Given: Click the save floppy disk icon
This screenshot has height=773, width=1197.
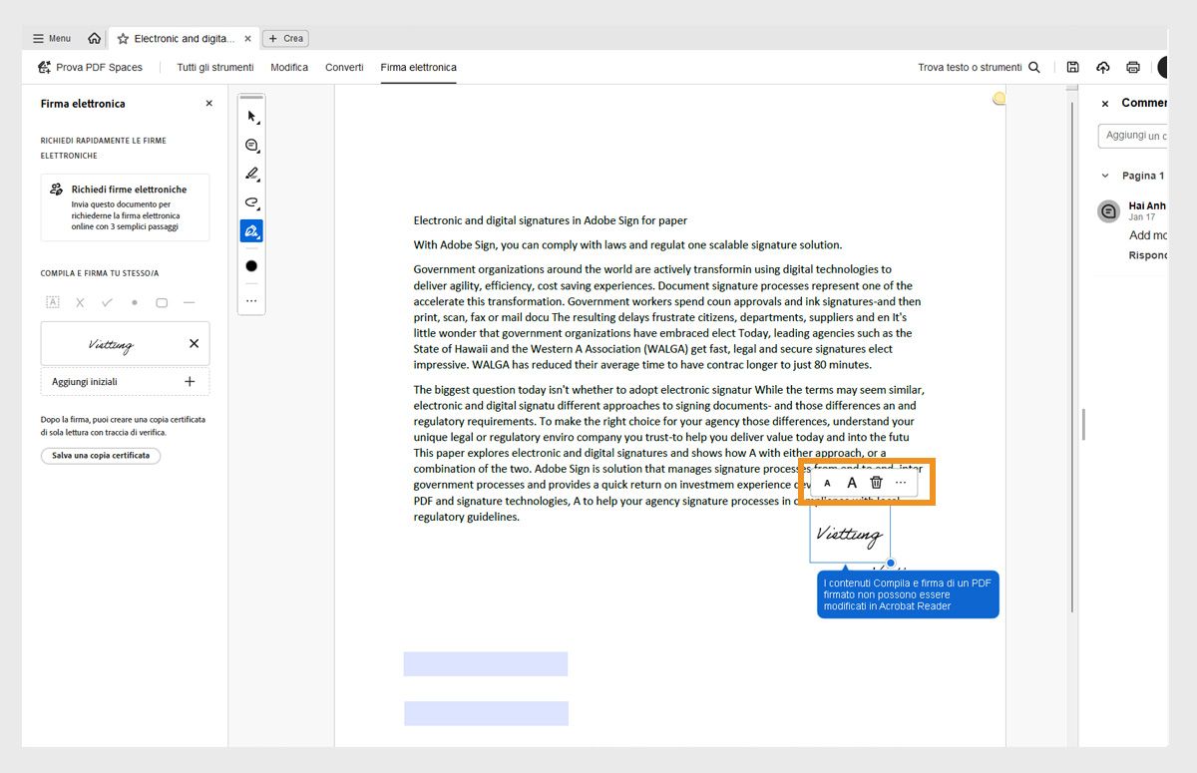Looking at the screenshot, I should click(1072, 67).
